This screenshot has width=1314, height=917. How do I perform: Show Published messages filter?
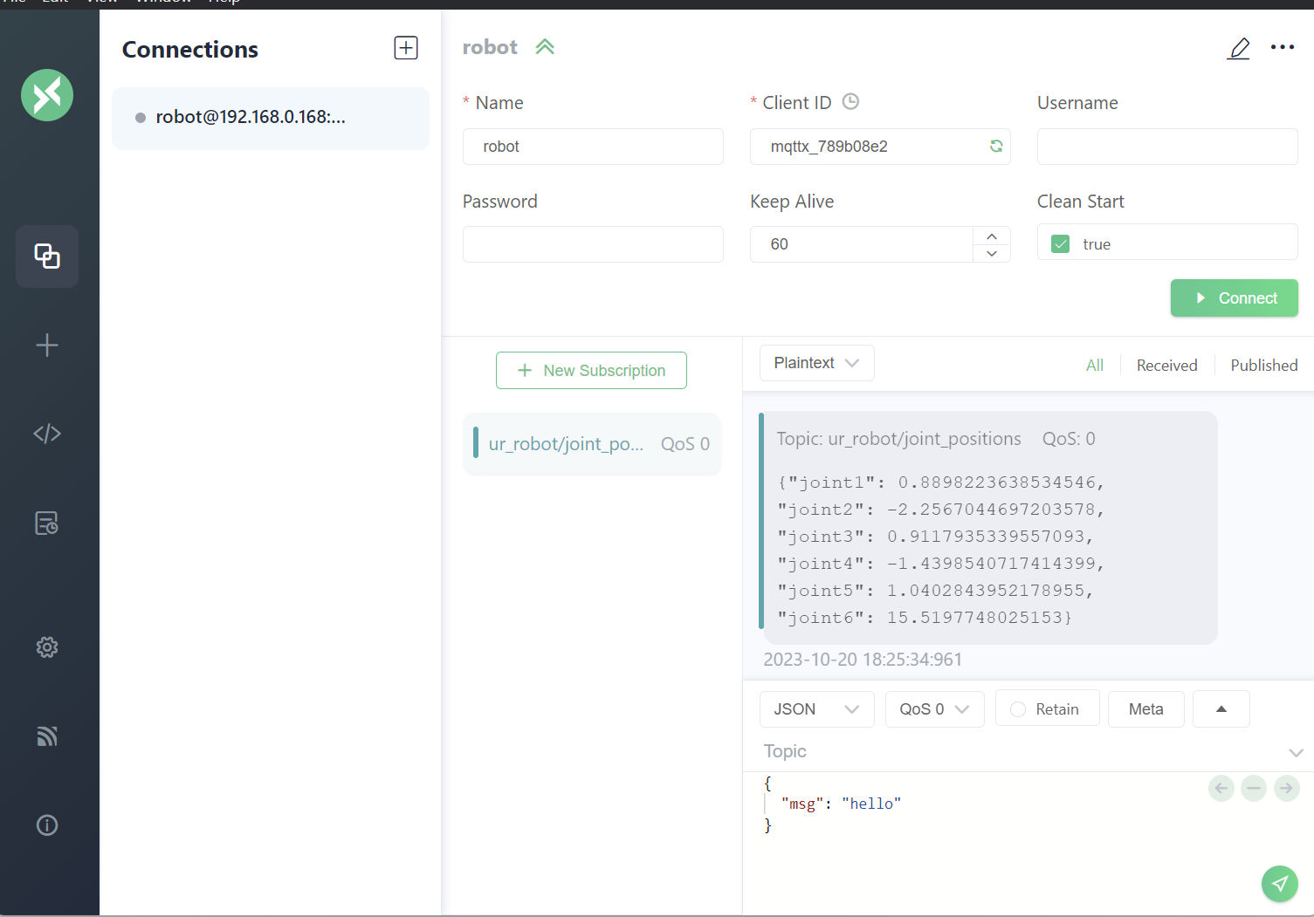(x=1264, y=366)
